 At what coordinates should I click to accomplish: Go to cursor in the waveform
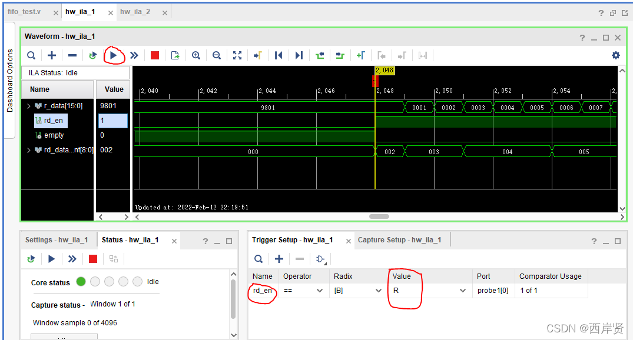pyautogui.click(x=257, y=56)
